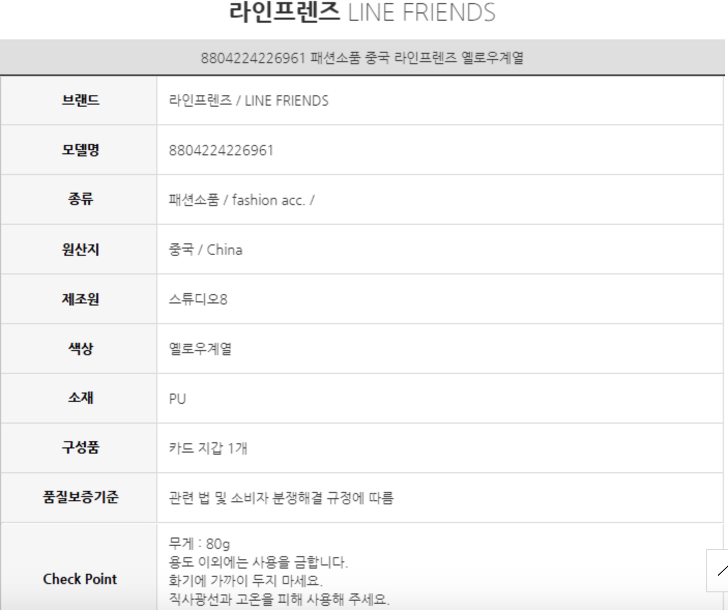The image size is (728, 610).
Task: Click the 옐로우계열 color value in the table
Action: click(x=200, y=349)
